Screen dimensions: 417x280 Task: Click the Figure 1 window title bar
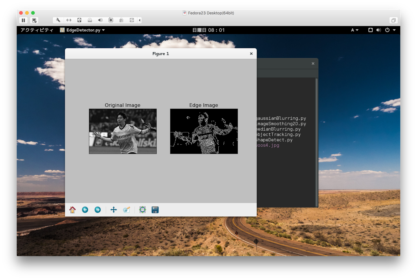pyautogui.click(x=161, y=54)
